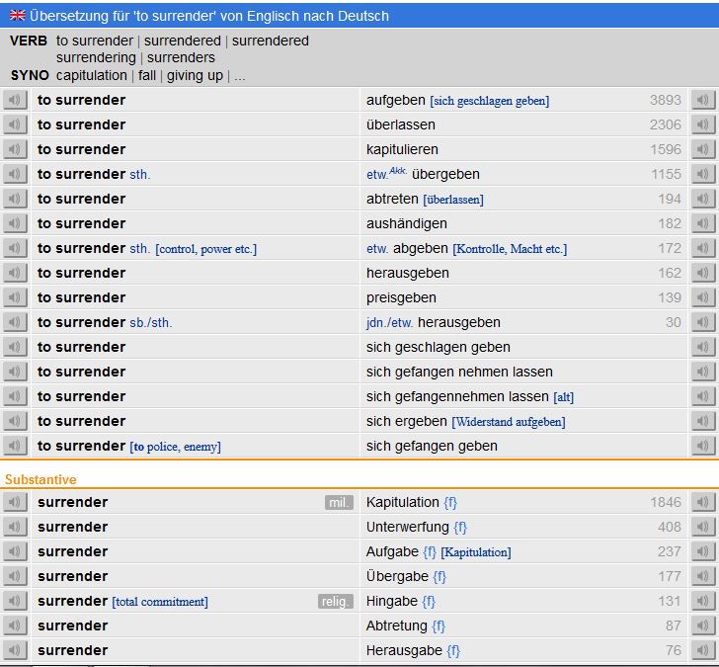Click the 'mil.' subject tag

(x=339, y=502)
